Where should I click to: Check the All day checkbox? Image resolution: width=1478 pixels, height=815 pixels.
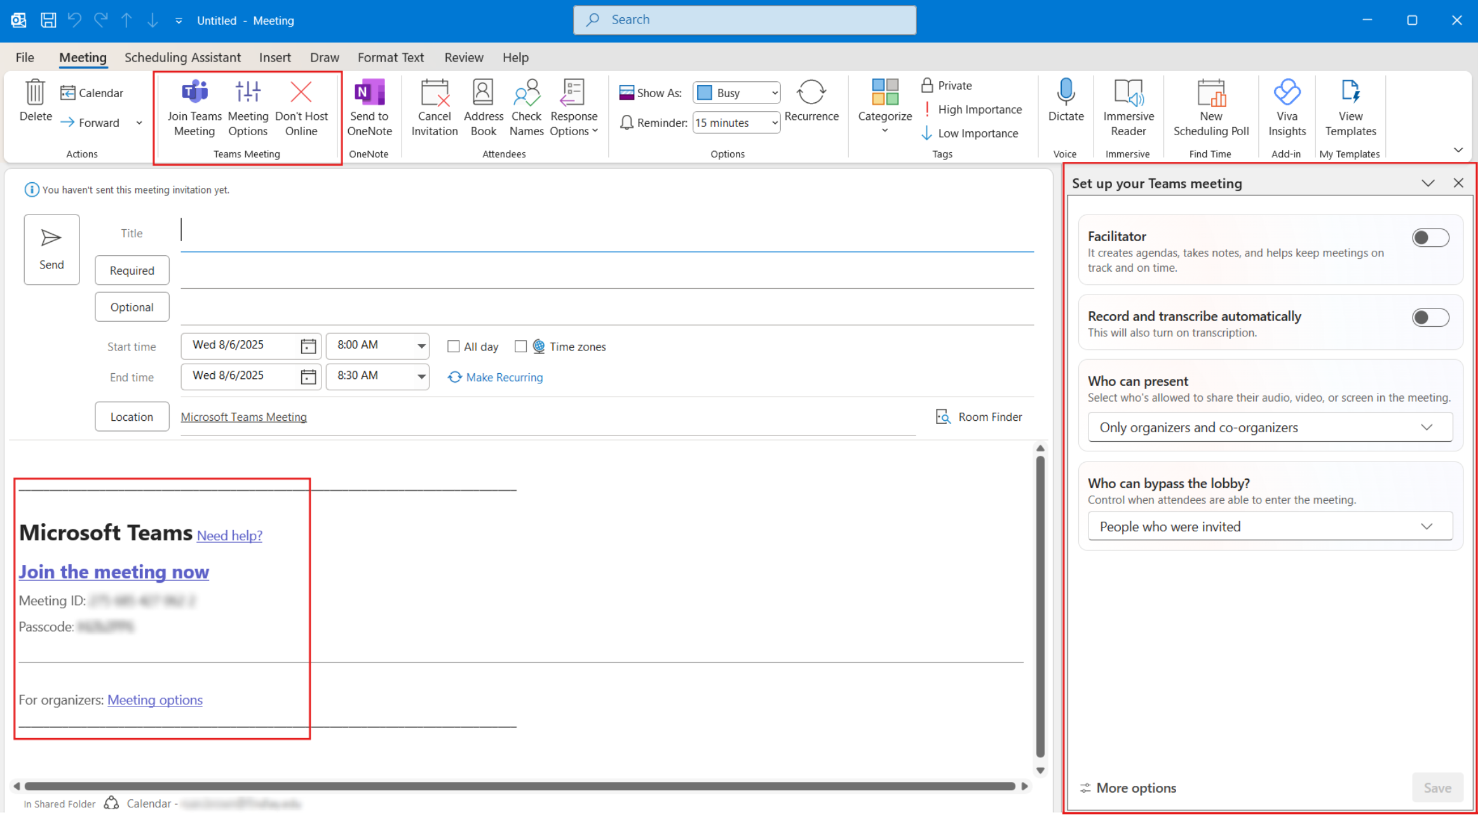tap(453, 347)
